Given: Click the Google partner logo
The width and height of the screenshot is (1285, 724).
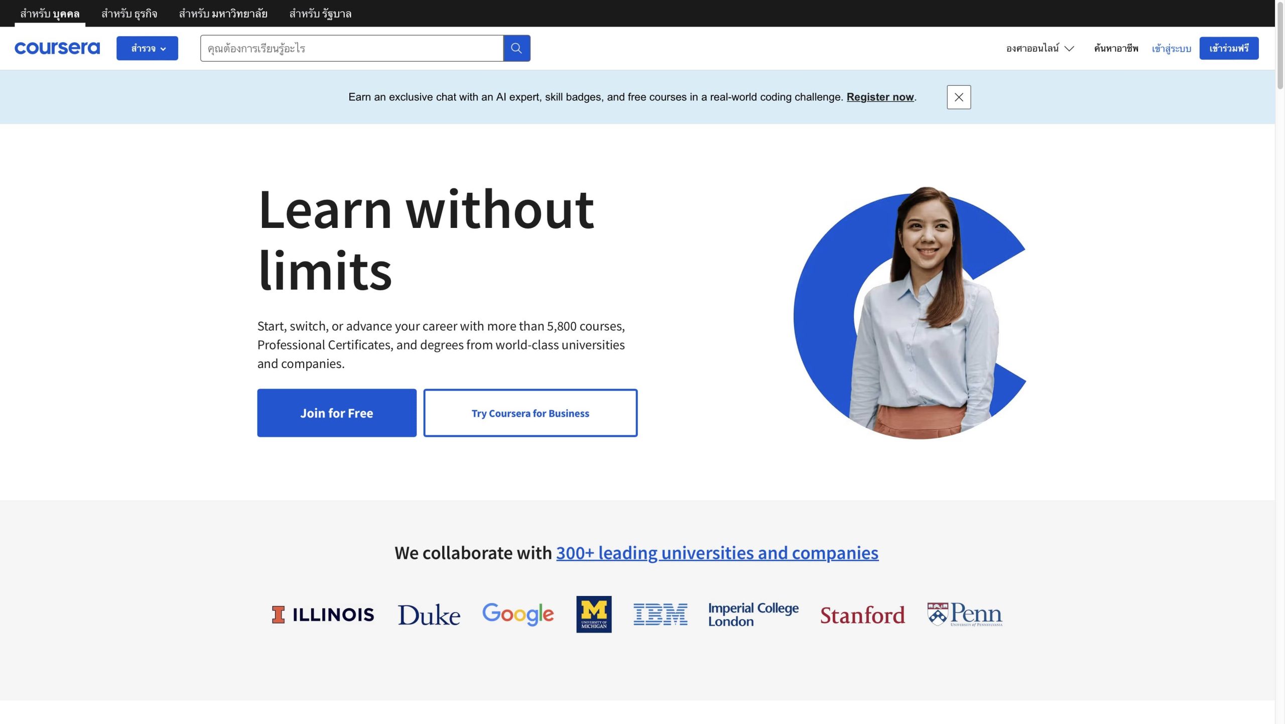Looking at the screenshot, I should (x=518, y=614).
